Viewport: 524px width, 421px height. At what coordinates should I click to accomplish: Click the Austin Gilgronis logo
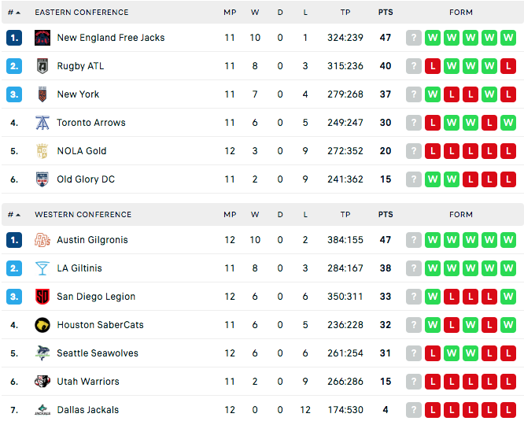pyautogui.click(x=42, y=240)
